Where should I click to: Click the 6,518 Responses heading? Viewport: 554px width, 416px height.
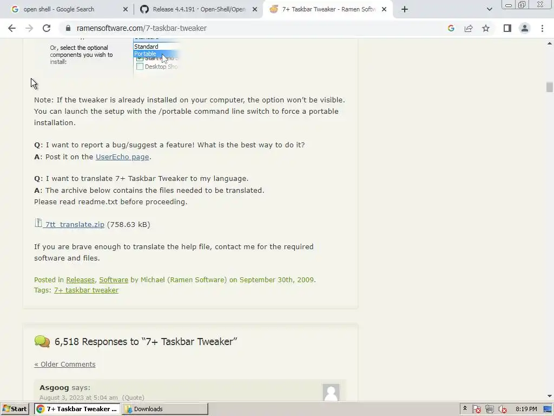point(146,342)
